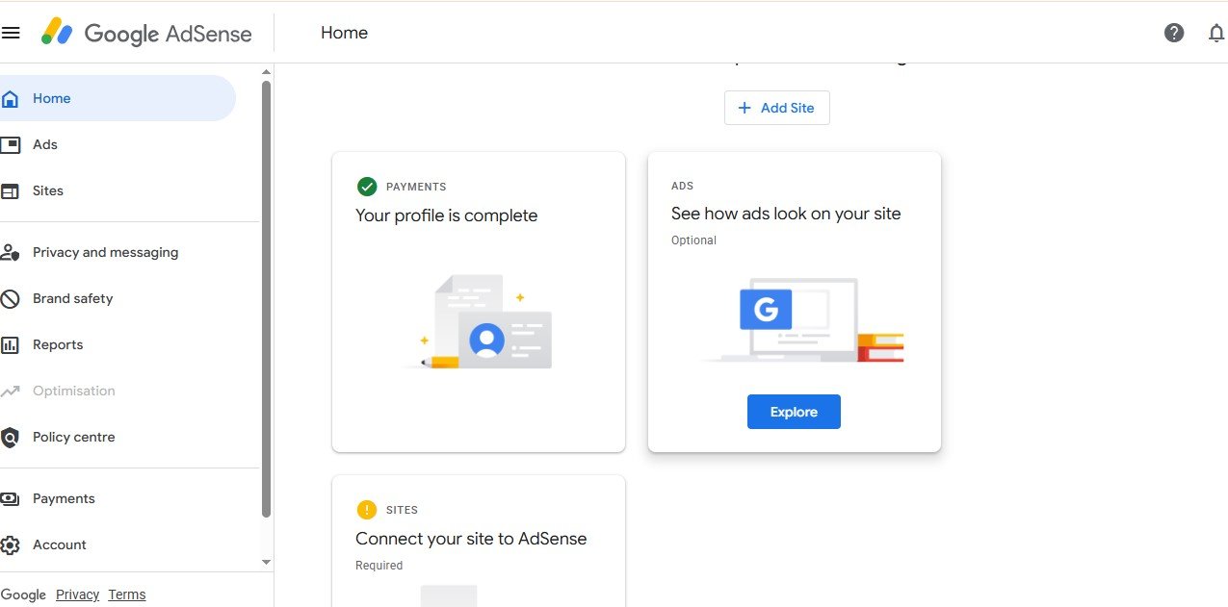Click the sidebar scrollbar down arrow
This screenshot has height=607, width=1228.
click(x=267, y=562)
